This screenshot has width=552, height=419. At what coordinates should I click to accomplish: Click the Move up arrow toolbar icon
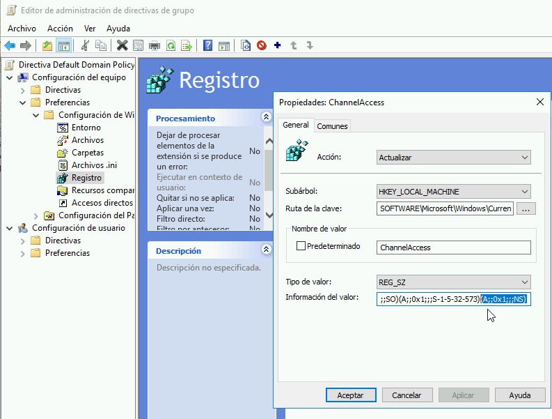(294, 45)
